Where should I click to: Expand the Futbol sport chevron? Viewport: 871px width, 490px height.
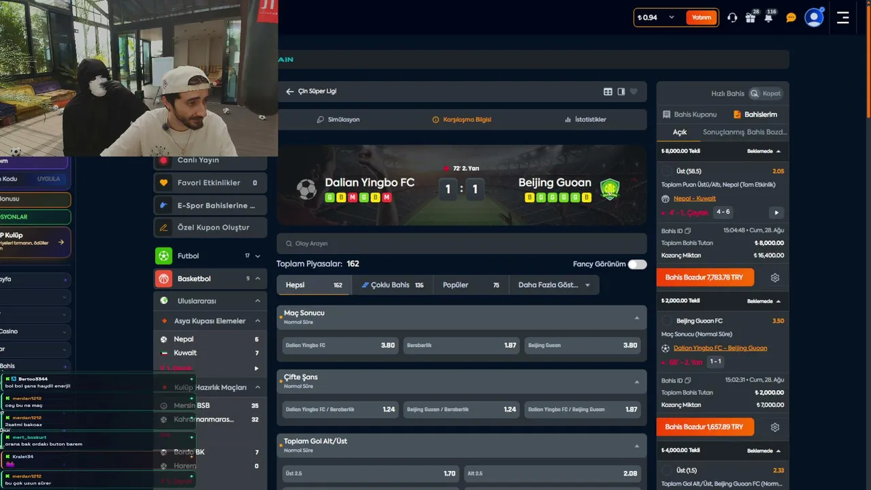[x=257, y=256]
